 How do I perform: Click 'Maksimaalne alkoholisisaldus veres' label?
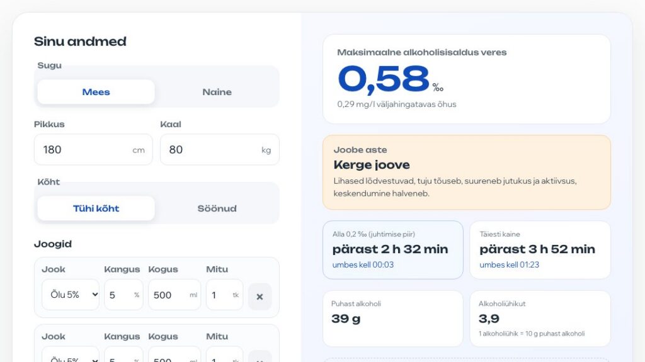(x=421, y=52)
